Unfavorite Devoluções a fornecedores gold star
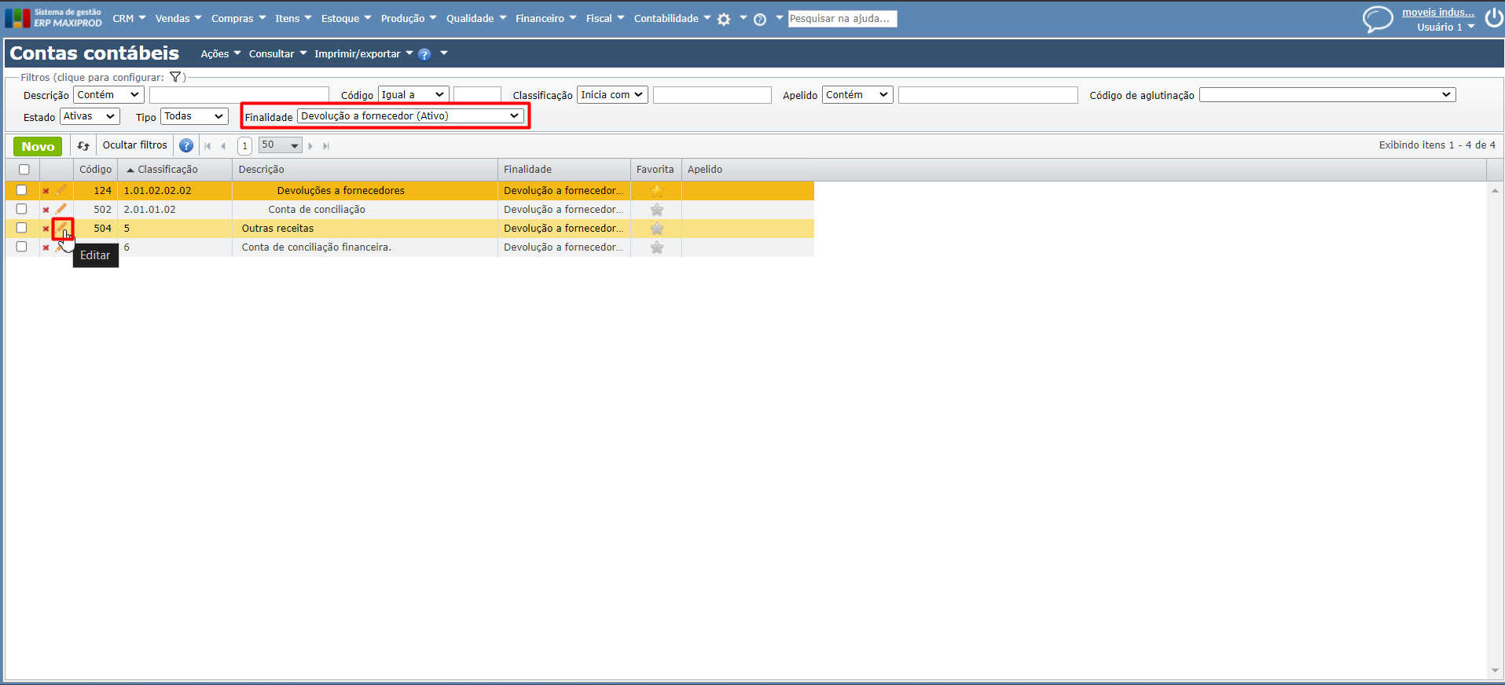The width and height of the screenshot is (1505, 685). [657, 191]
